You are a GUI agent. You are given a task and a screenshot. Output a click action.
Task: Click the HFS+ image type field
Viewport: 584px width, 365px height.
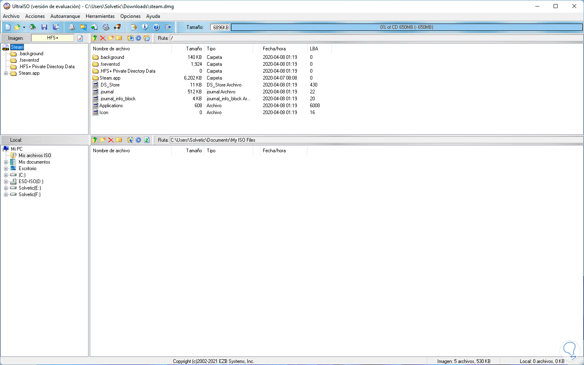pos(53,38)
